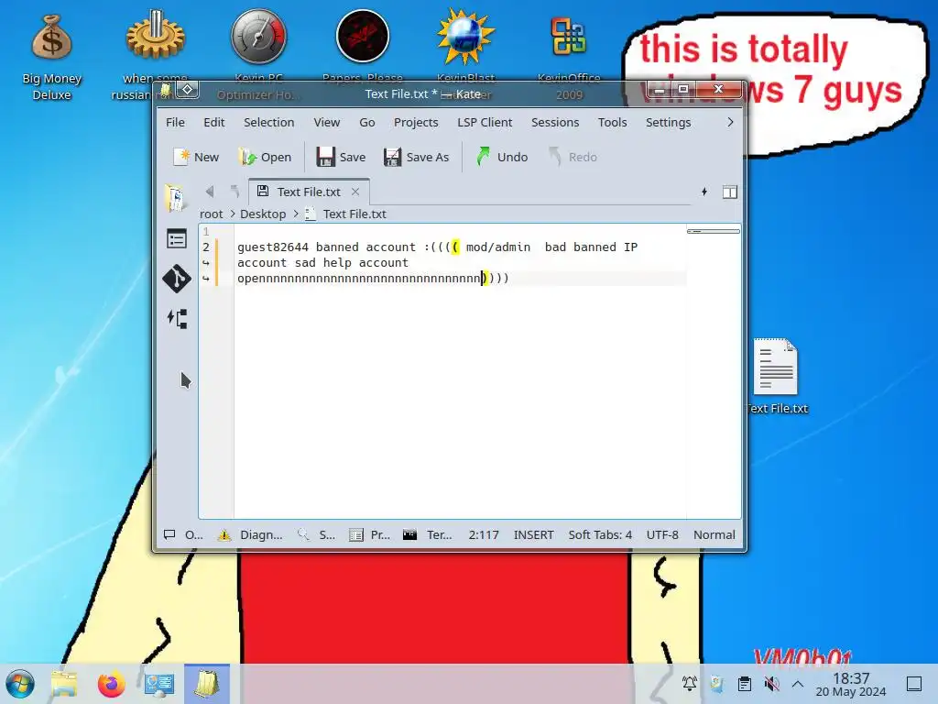Image resolution: width=938 pixels, height=704 pixels.
Task: Open the UTF-8 encoding dropdown
Action: (x=662, y=534)
